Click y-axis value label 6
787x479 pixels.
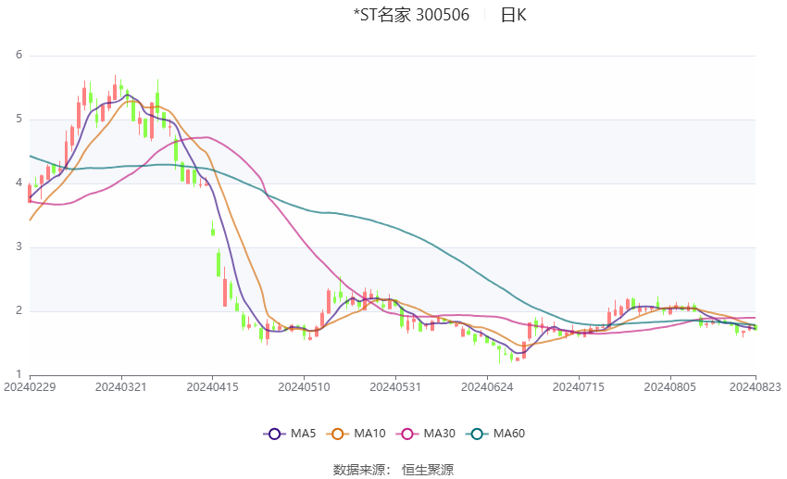coord(19,55)
